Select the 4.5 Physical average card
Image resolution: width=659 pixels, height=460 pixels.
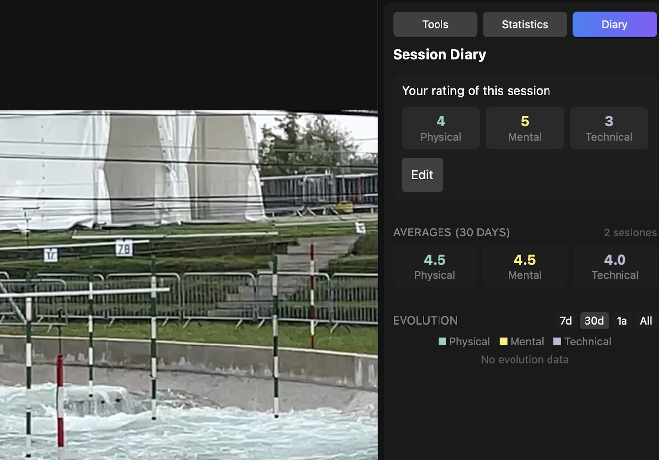point(435,267)
